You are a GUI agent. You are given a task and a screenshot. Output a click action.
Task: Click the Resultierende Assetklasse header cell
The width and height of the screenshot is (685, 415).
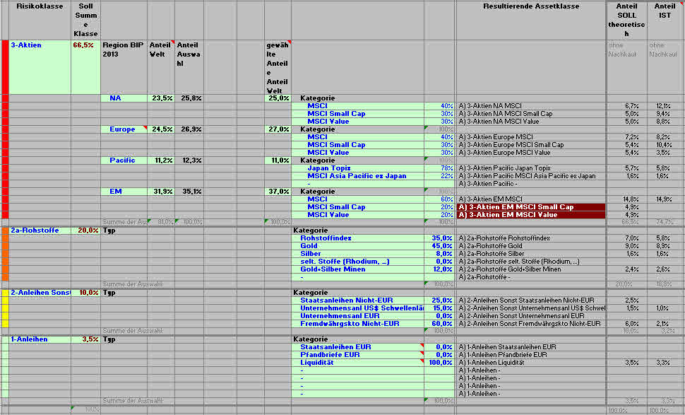click(x=531, y=20)
